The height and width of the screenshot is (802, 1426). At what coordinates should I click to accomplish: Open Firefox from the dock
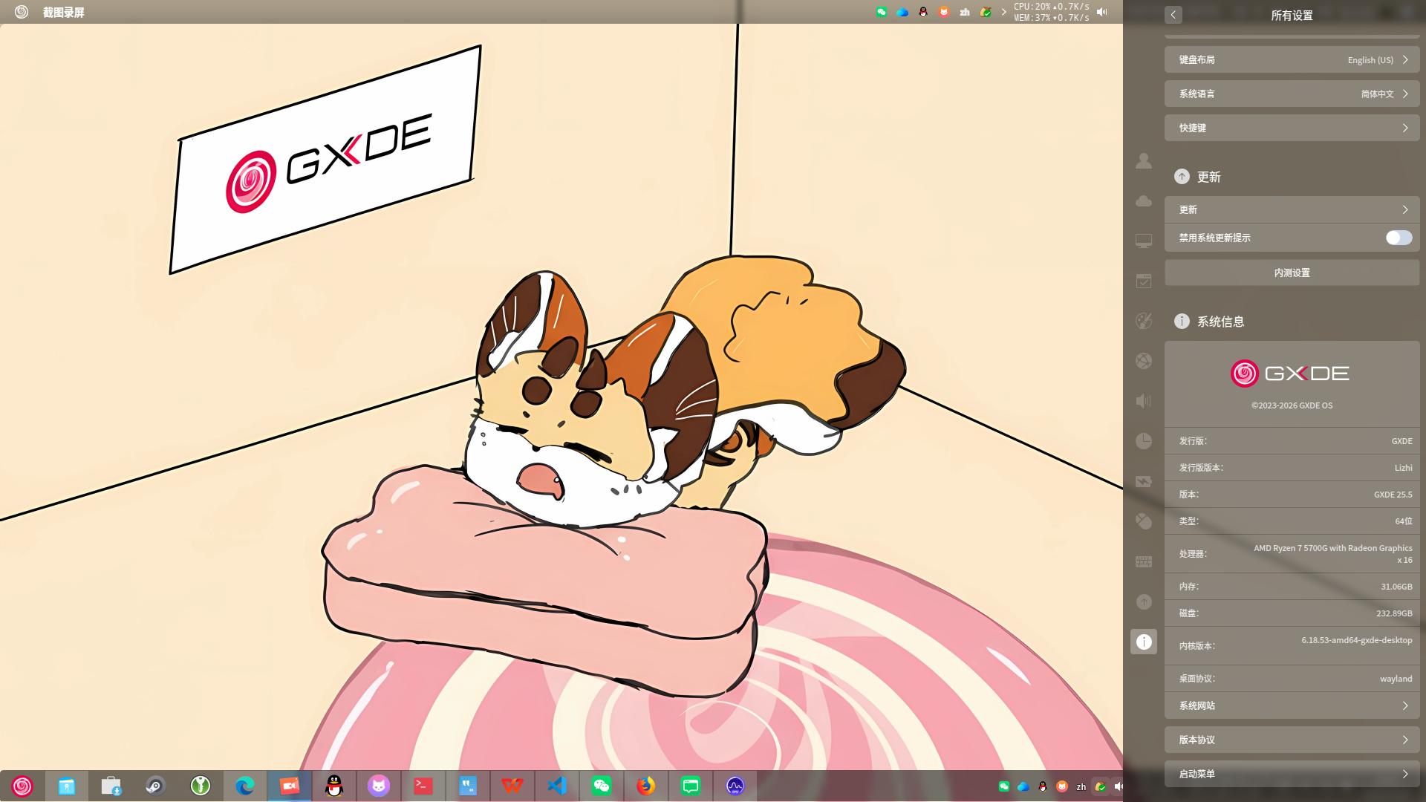(646, 786)
